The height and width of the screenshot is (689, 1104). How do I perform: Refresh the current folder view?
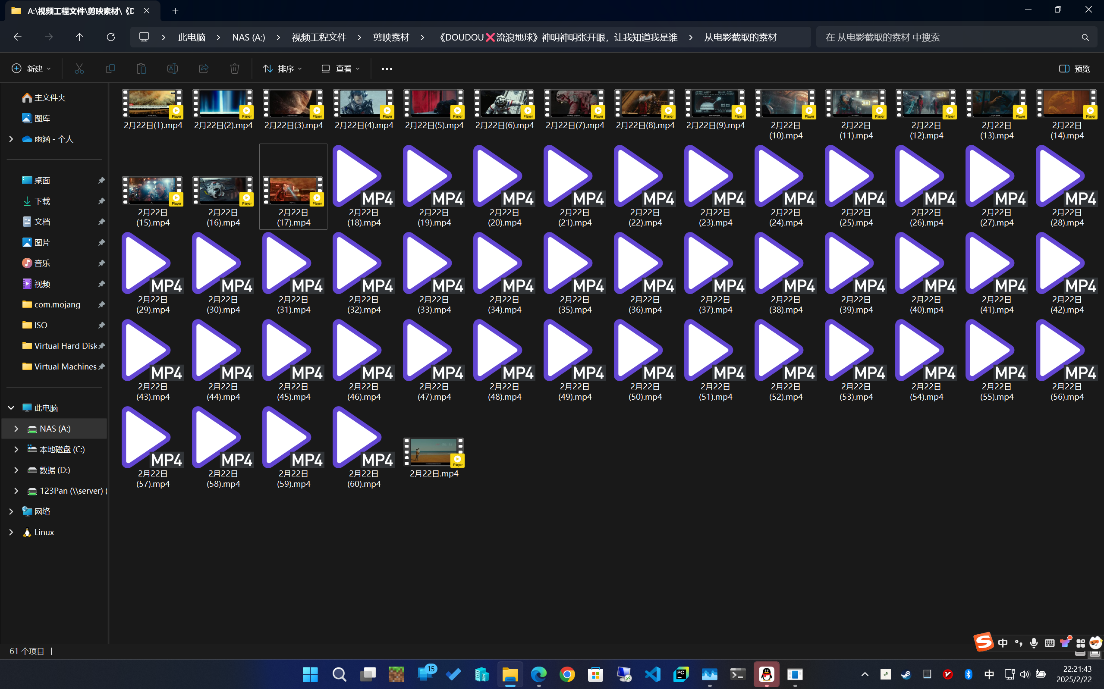pyautogui.click(x=111, y=37)
